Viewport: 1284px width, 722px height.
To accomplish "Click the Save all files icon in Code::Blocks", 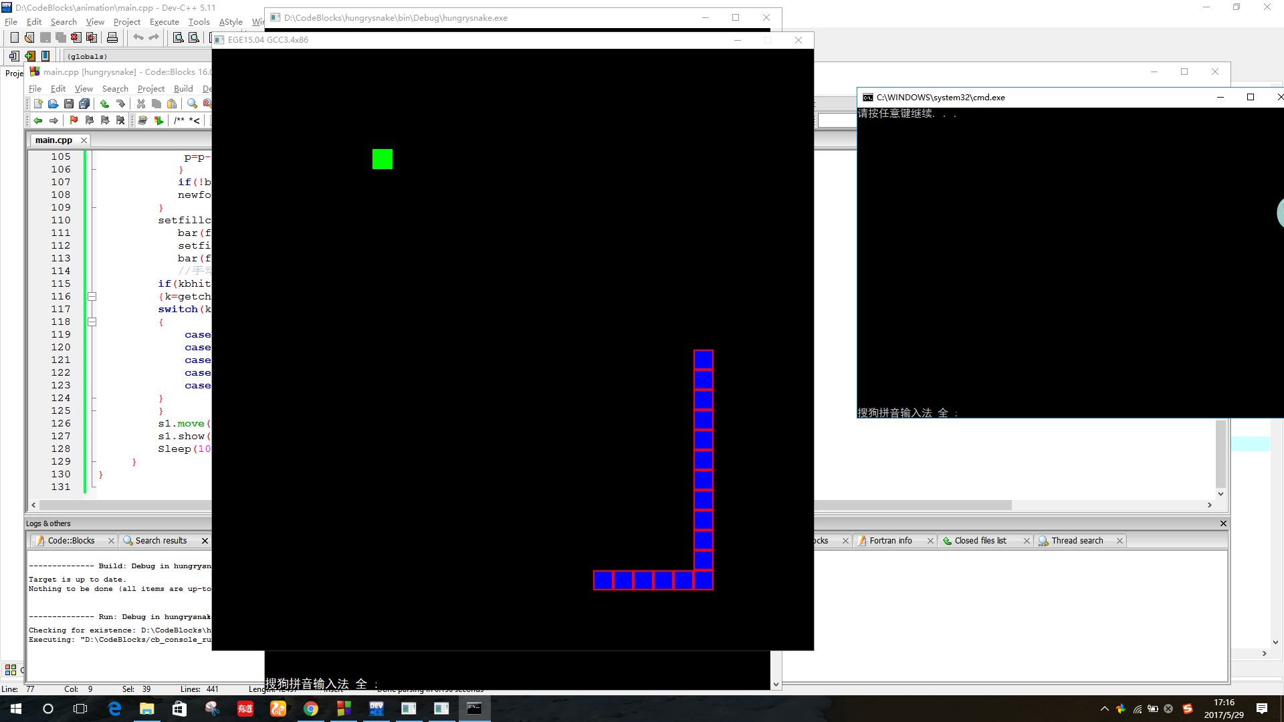I will (84, 104).
